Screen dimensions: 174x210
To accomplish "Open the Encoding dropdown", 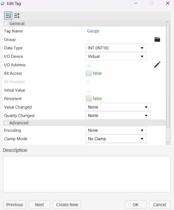I will point(116,130).
